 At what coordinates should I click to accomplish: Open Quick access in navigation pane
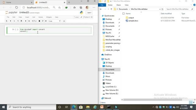[x=109, y=16]
